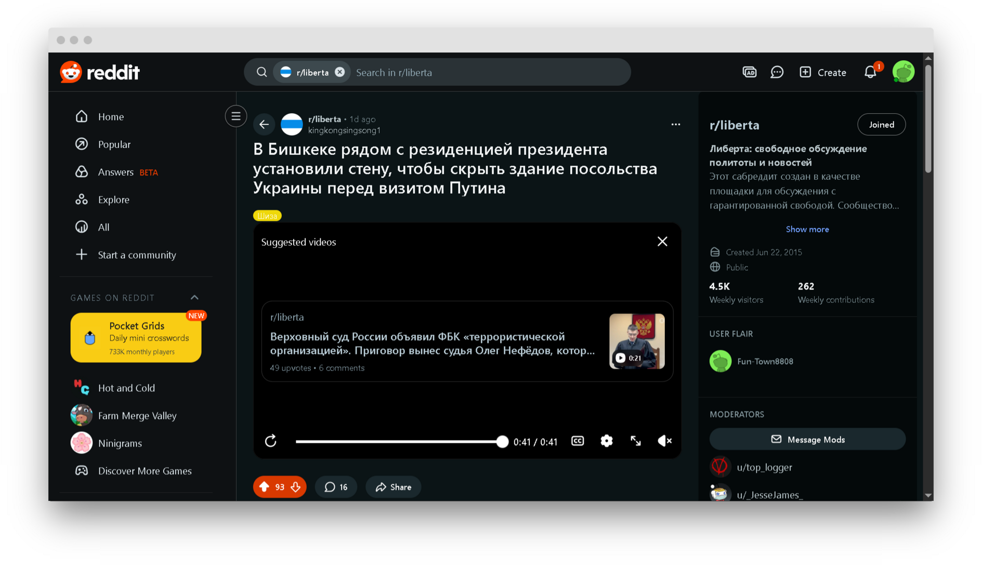Screen dimensions: 982x570
Task: Enter fullscreen mode on the video
Action: click(x=635, y=441)
